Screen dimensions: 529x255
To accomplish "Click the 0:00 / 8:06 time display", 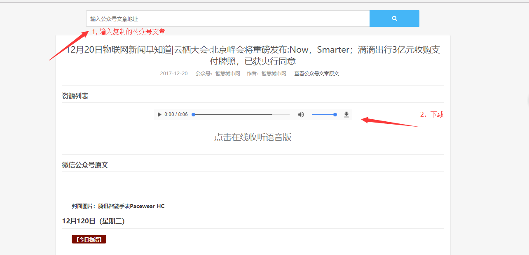I will click(176, 114).
